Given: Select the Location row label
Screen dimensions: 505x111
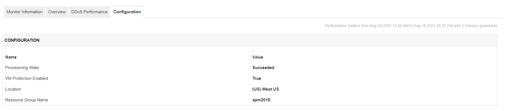Looking at the screenshot, I should (13, 89).
